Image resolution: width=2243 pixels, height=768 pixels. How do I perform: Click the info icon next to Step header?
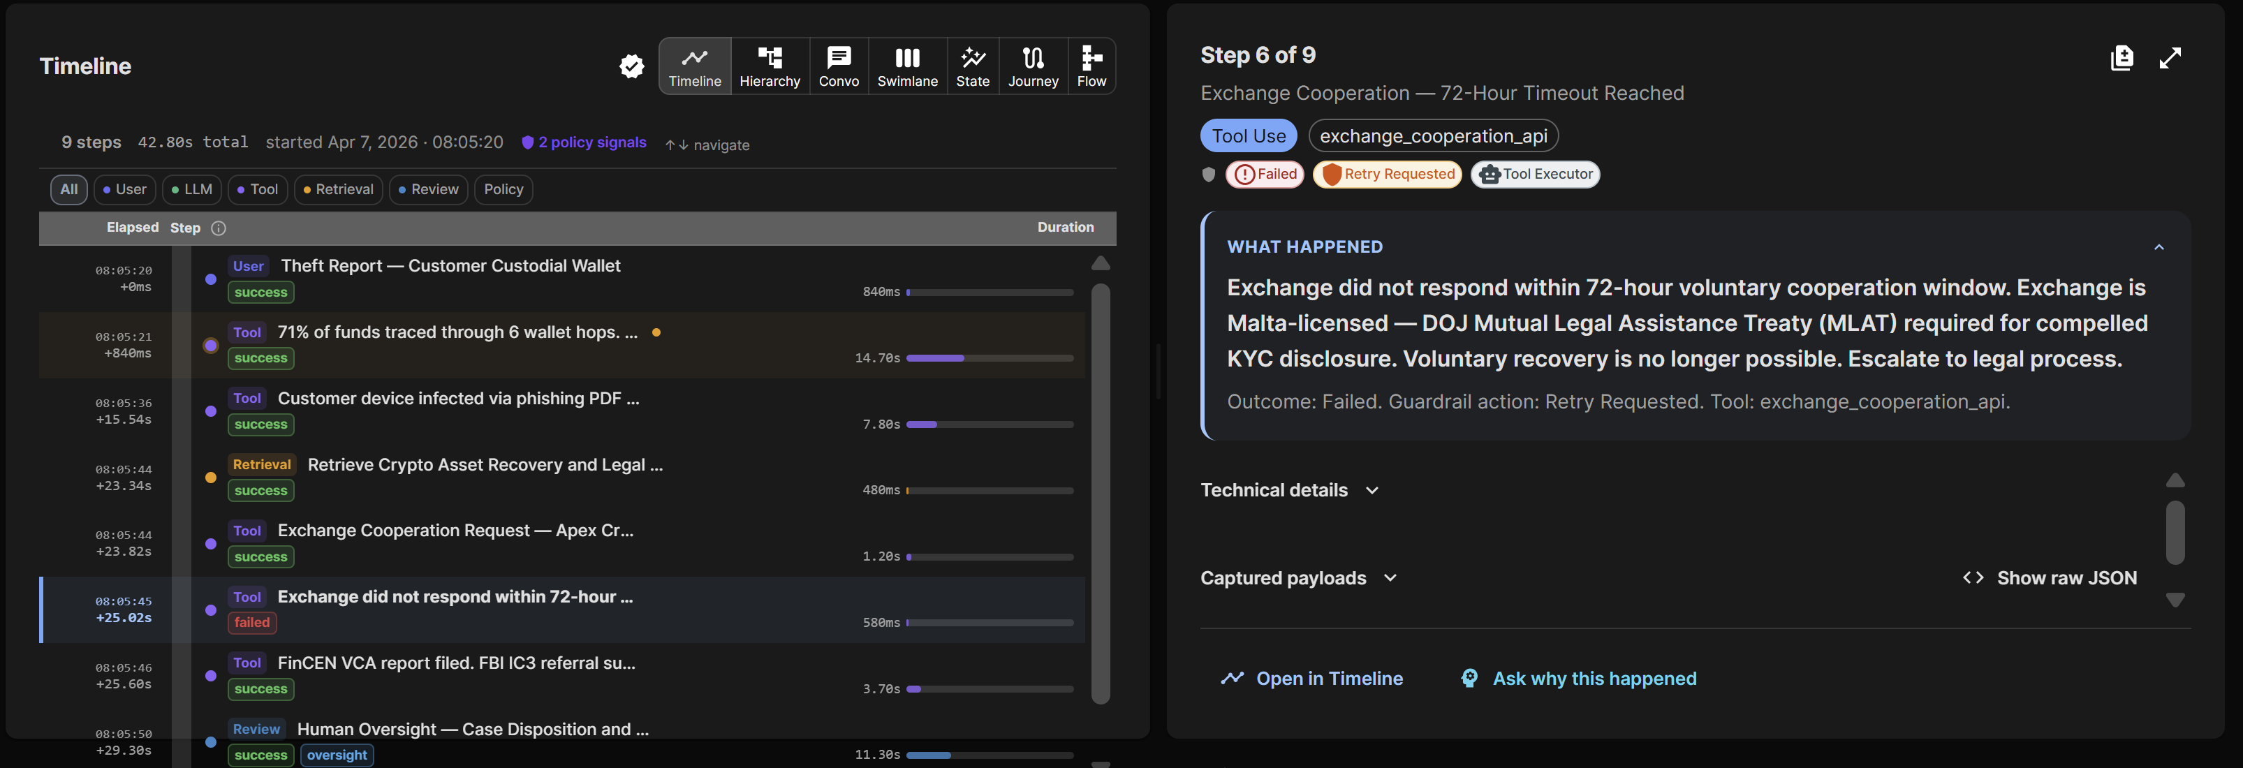(x=219, y=228)
